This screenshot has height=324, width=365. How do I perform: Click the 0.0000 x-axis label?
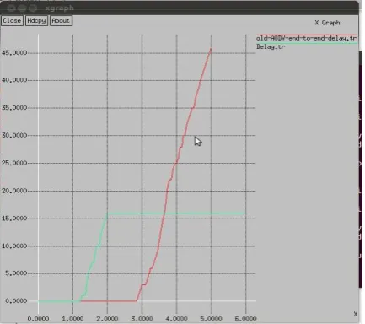coord(38,319)
